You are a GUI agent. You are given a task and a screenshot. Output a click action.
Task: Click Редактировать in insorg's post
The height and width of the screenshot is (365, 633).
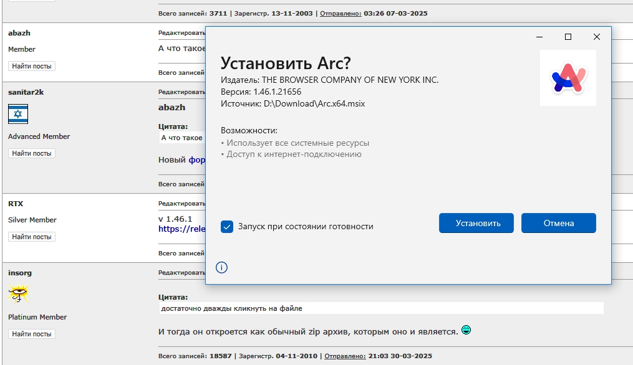point(181,273)
